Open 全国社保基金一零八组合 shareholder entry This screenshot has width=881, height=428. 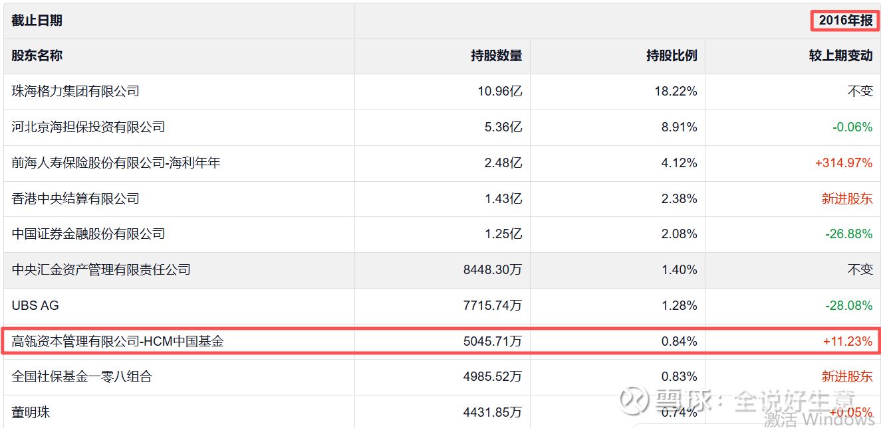click(82, 376)
